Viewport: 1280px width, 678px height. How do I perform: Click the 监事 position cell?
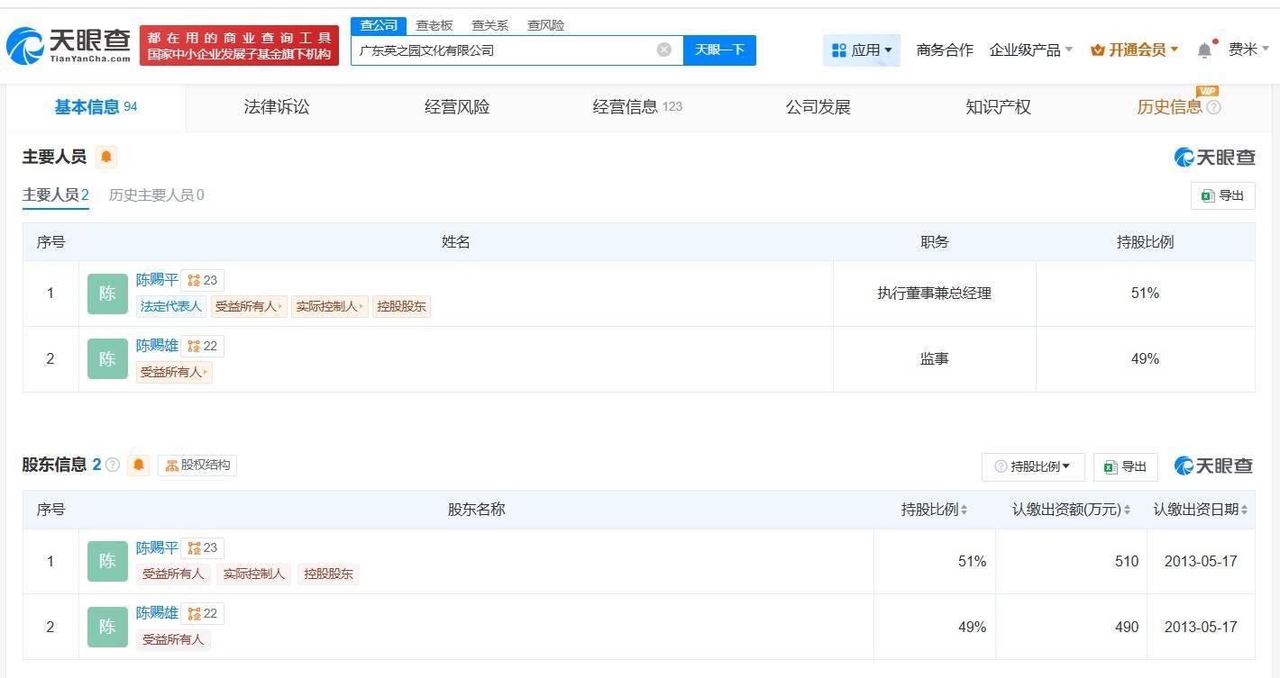click(934, 359)
